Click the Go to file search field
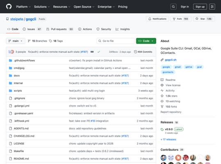The image size is (221, 164). (116, 41)
